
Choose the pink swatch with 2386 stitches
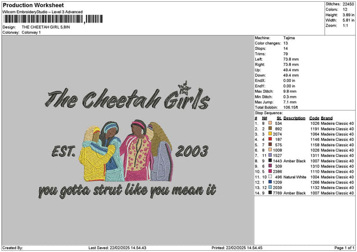(x=270, y=171)
